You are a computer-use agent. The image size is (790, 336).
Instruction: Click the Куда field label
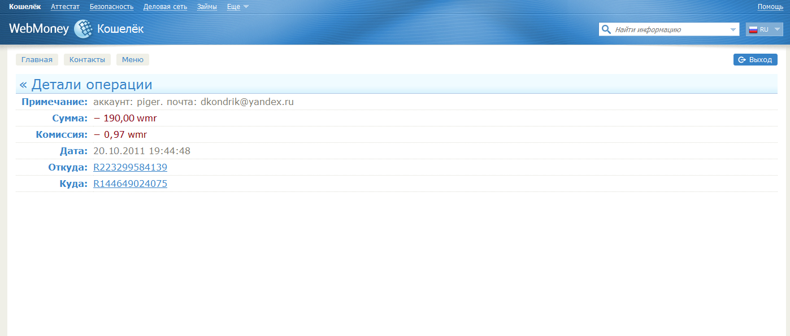73,184
